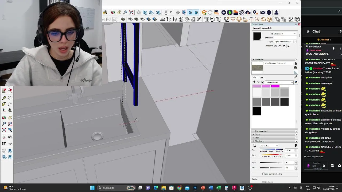Select the Tape Measure tool
Screen dimensions: 342x192
(x=4, y=98)
